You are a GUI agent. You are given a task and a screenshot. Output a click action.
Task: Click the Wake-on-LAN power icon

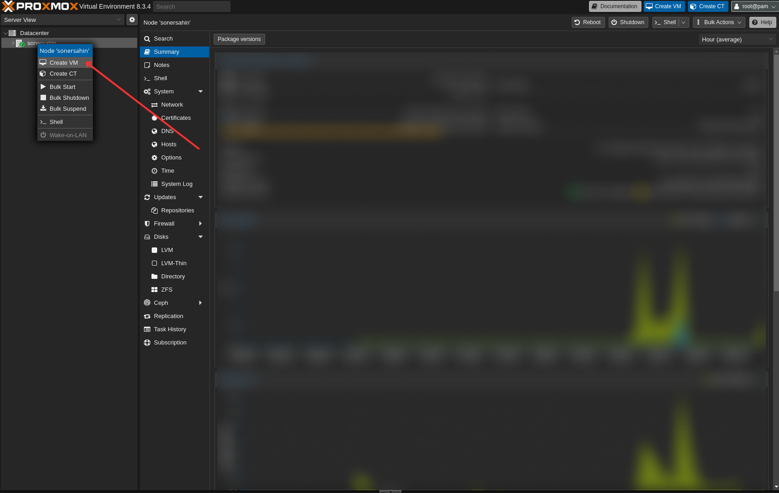pos(43,135)
